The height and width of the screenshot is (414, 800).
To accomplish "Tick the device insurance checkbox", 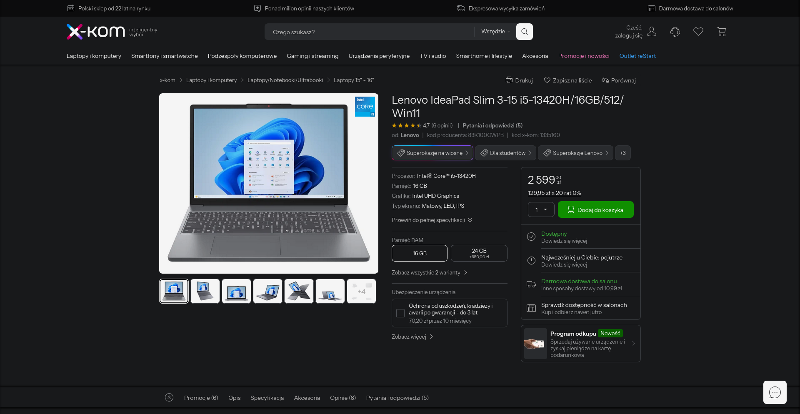I will (x=400, y=313).
